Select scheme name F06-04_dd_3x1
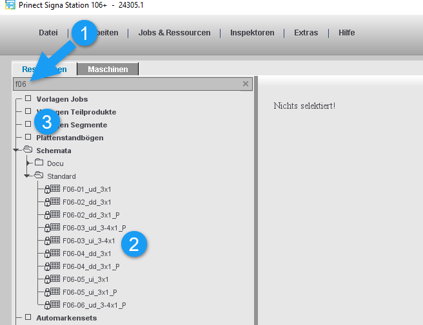Viewport: 423px width, 325px height. click(87, 254)
